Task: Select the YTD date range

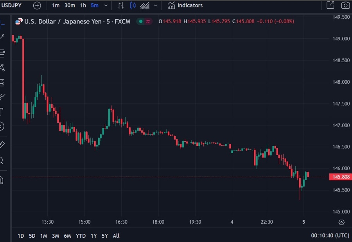Action: point(81,236)
